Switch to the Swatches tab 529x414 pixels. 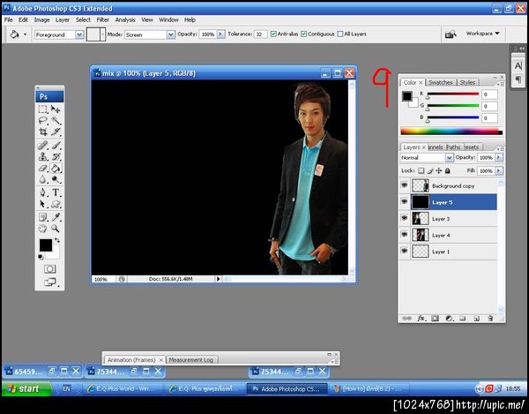pyautogui.click(x=441, y=82)
